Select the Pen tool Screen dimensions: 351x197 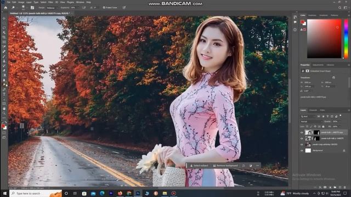coord(4,90)
